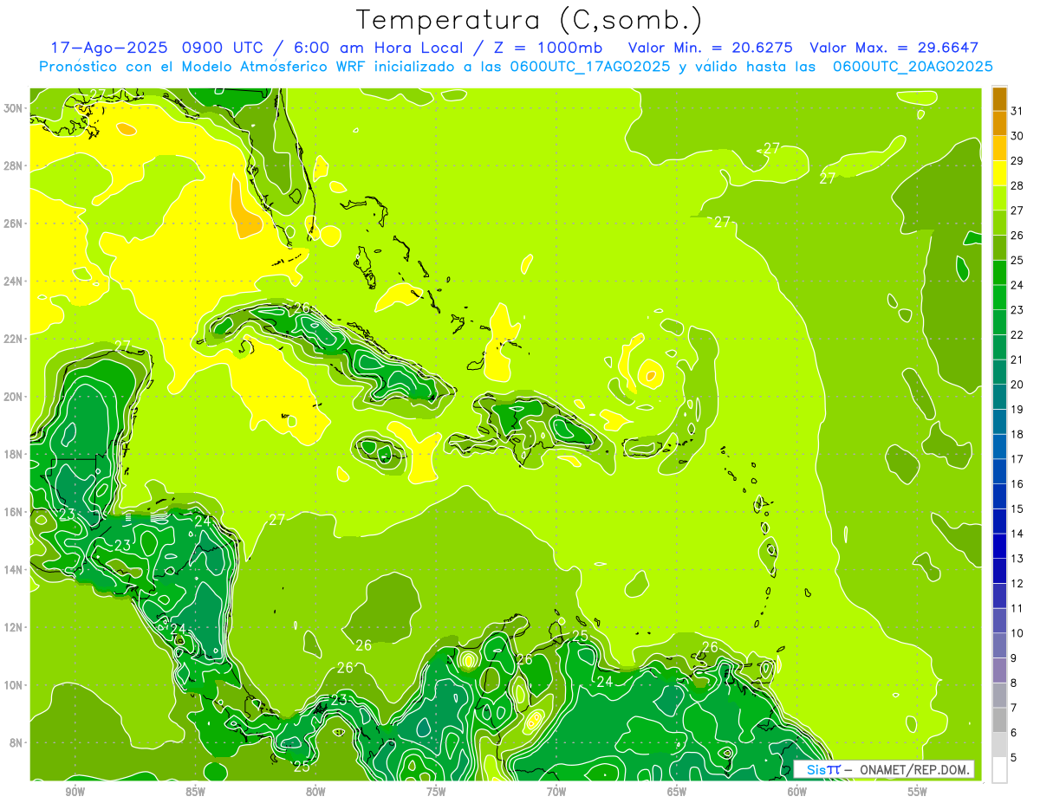Click the 'ONAMET/REP.DOM.' credit box on the map
This screenshot has width=1040, height=803.
[884, 769]
